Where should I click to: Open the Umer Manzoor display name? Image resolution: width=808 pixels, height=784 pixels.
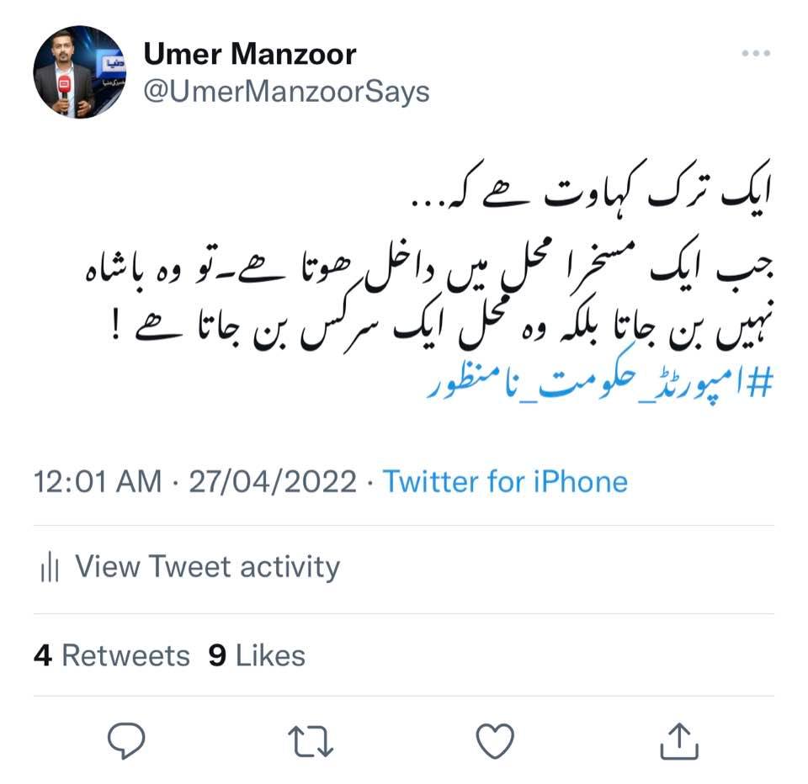250,54
